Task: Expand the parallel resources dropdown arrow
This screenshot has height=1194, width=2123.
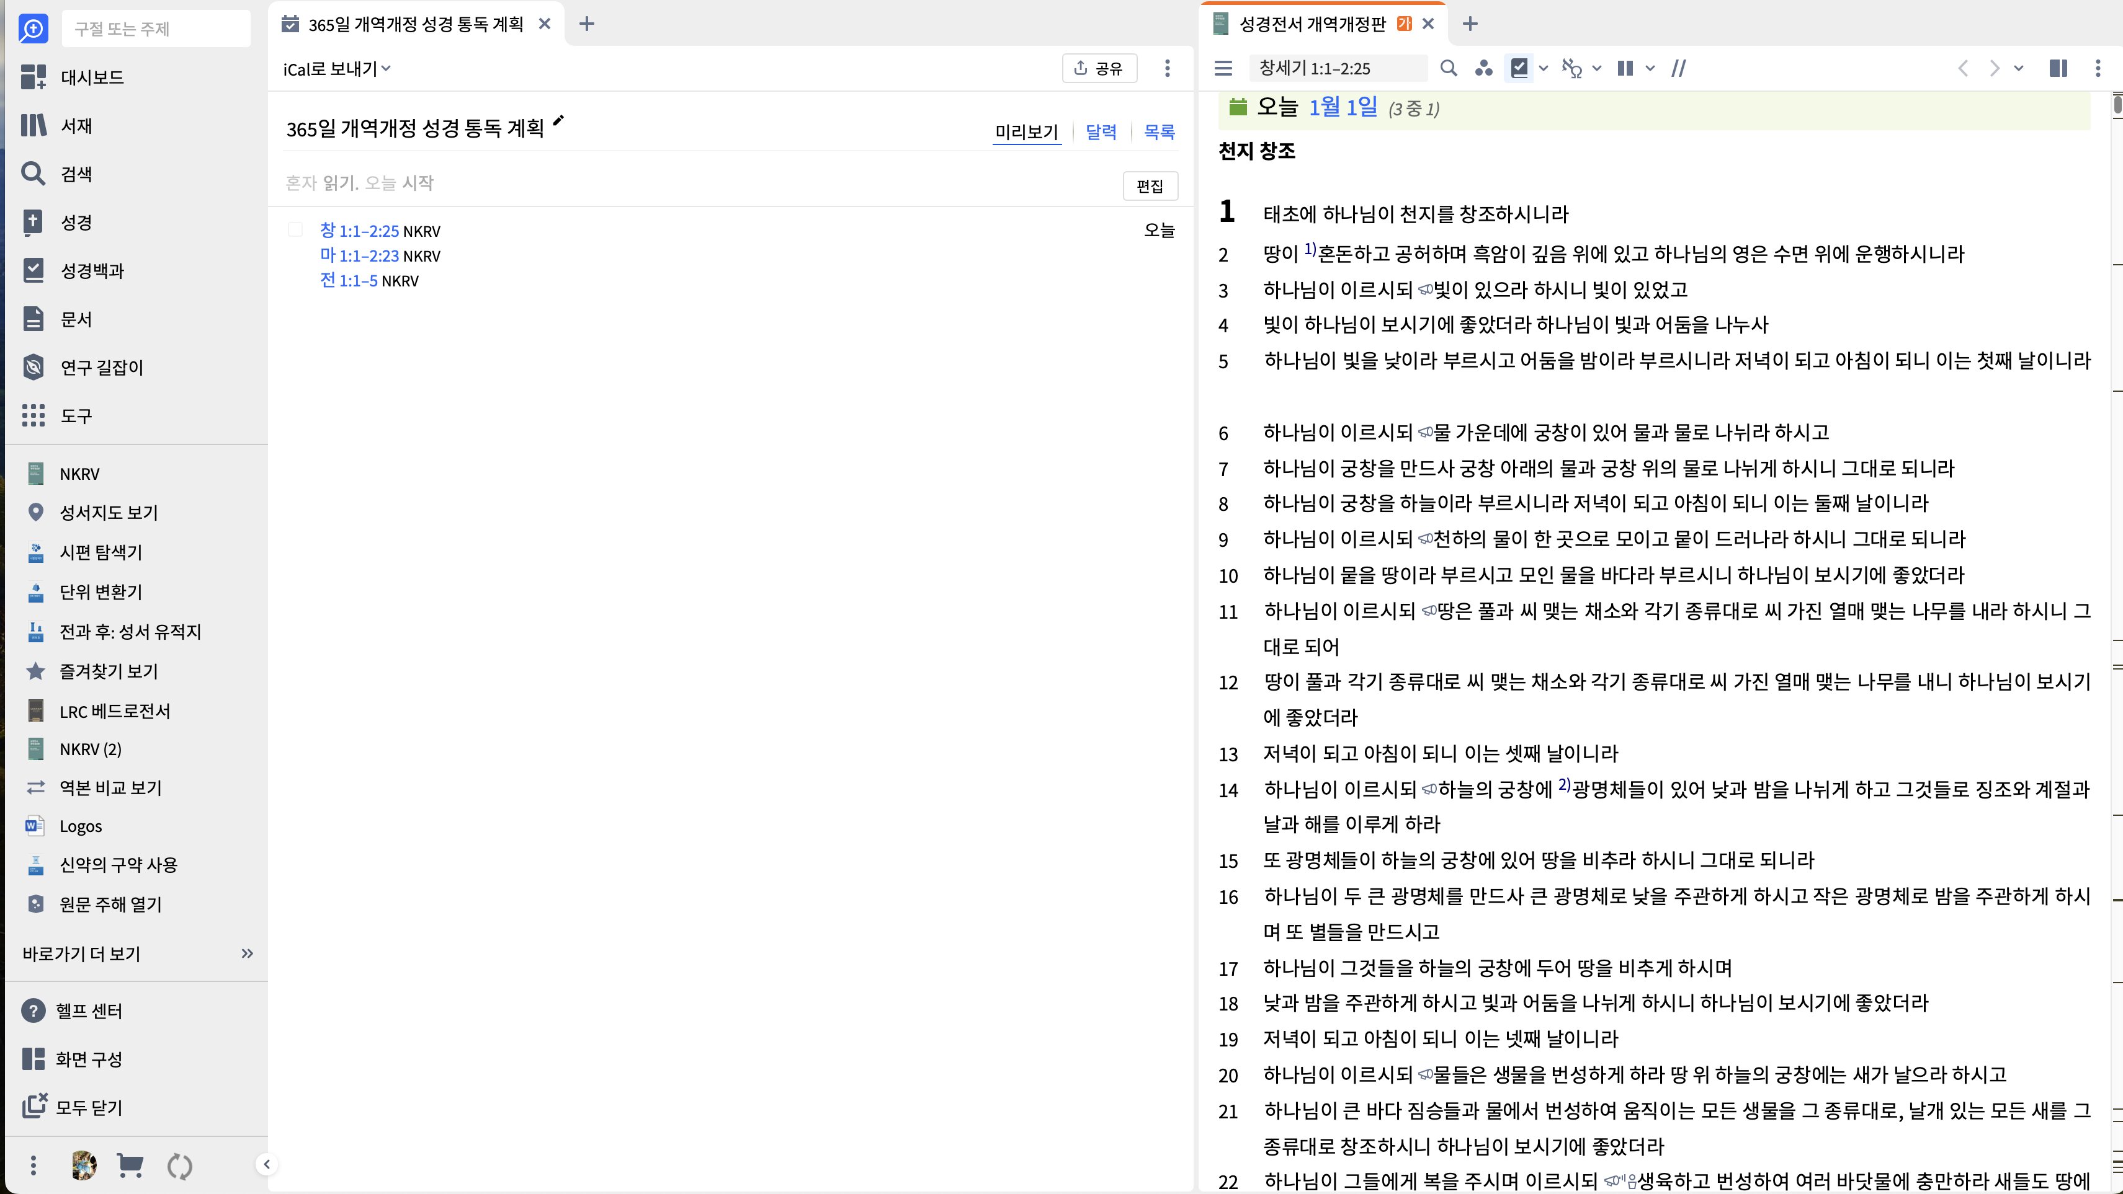Action: [1650, 68]
